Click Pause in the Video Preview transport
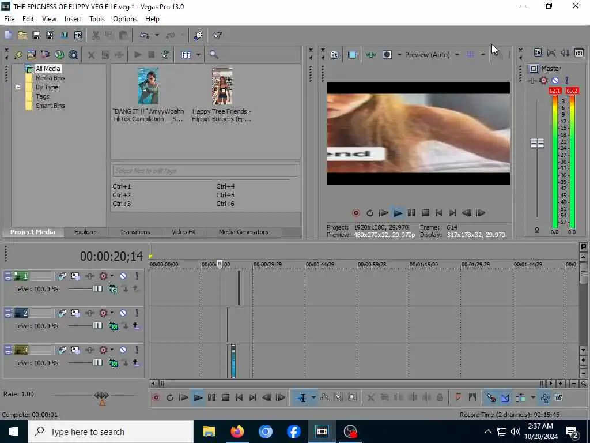The image size is (590, 443). click(x=411, y=213)
